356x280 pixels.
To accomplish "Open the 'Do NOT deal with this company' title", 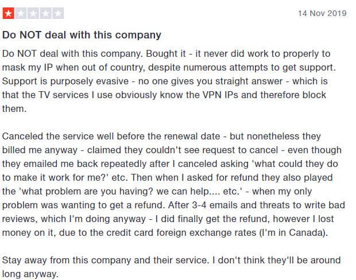I will (x=82, y=35).
